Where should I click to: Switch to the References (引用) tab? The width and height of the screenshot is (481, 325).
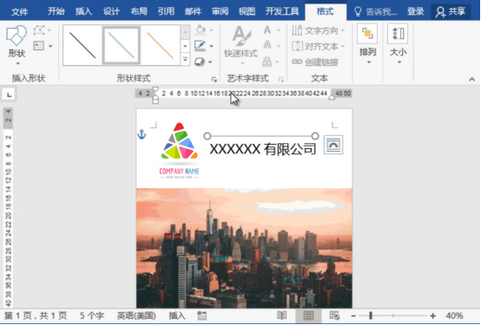point(166,11)
